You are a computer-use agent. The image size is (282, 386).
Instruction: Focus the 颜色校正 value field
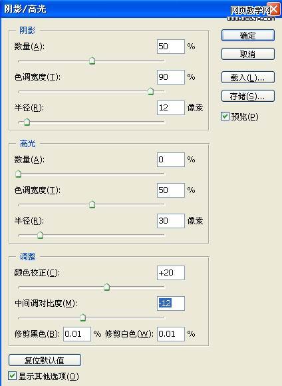(171, 273)
